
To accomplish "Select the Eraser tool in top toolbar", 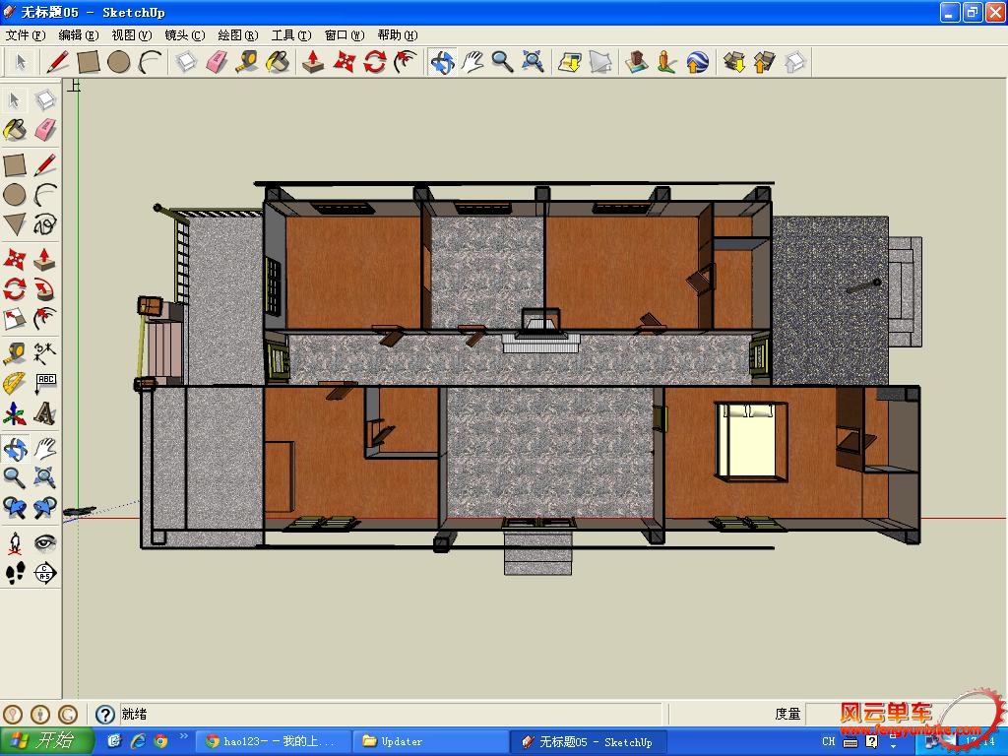I will [x=217, y=62].
